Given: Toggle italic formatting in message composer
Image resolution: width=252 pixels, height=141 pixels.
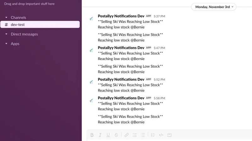Looking at the screenshot, I should pos(100,135).
